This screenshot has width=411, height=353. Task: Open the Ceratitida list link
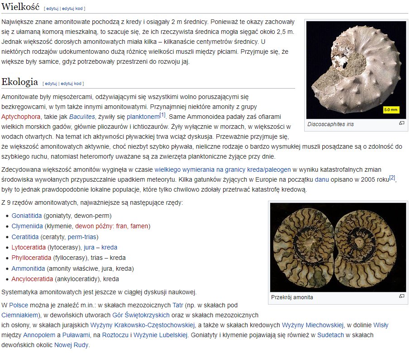pyautogui.click(x=25, y=237)
